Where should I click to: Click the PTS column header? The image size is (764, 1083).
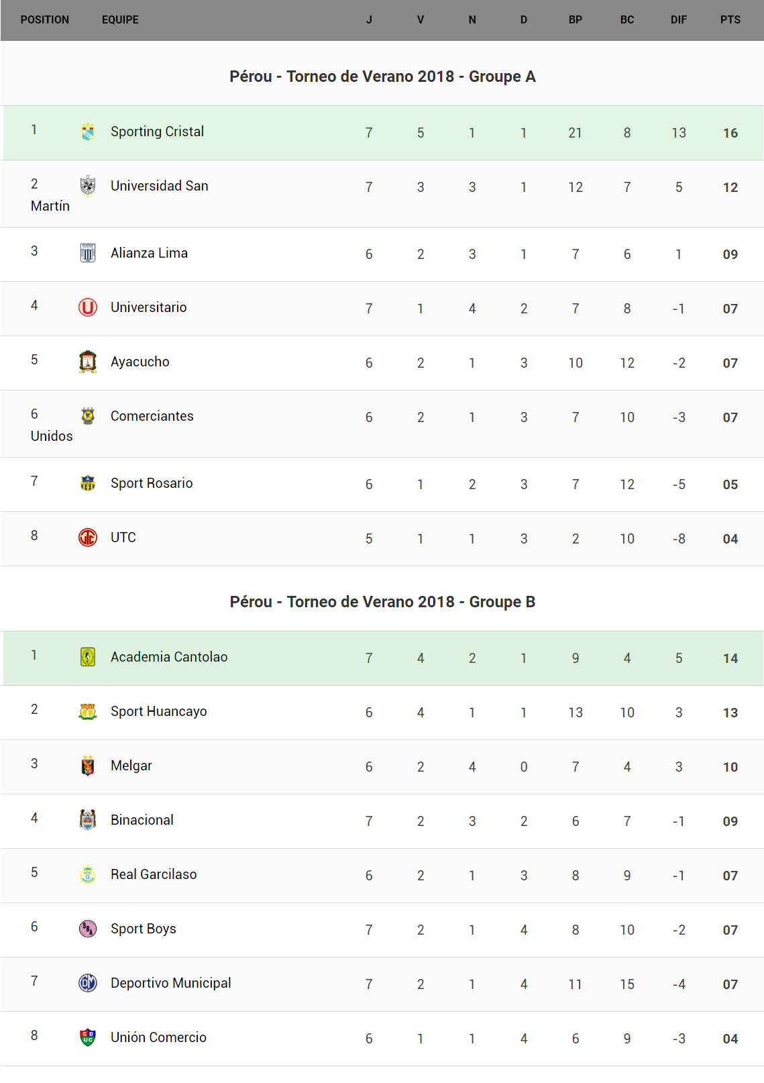(730, 20)
